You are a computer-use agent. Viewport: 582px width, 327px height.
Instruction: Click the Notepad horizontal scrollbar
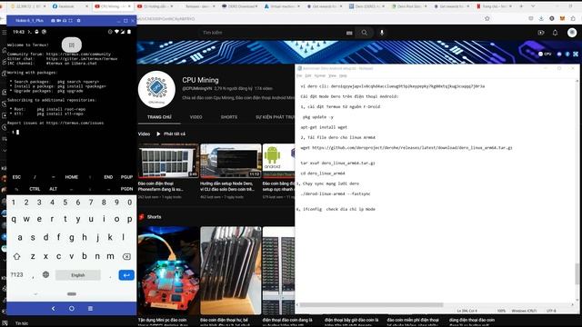click(x=371, y=305)
